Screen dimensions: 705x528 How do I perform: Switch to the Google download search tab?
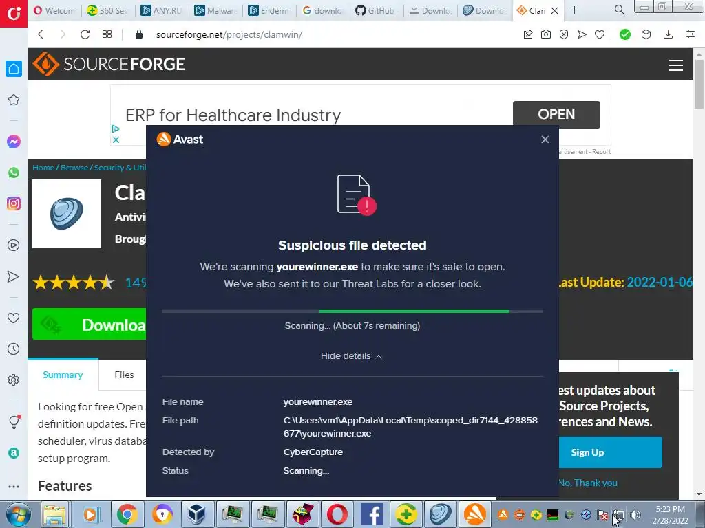(322, 10)
